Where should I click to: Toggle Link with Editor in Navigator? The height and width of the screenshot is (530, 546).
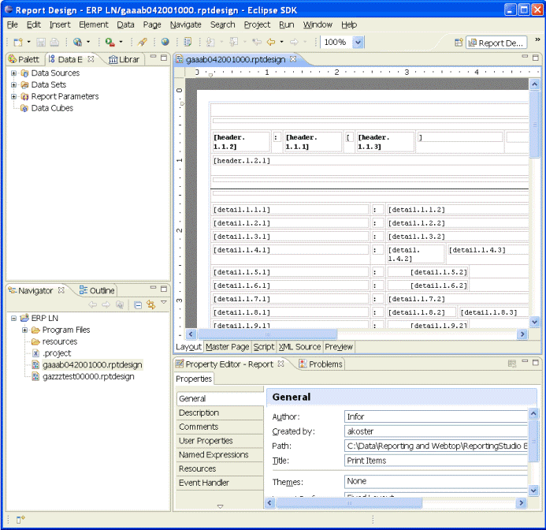(x=150, y=304)
